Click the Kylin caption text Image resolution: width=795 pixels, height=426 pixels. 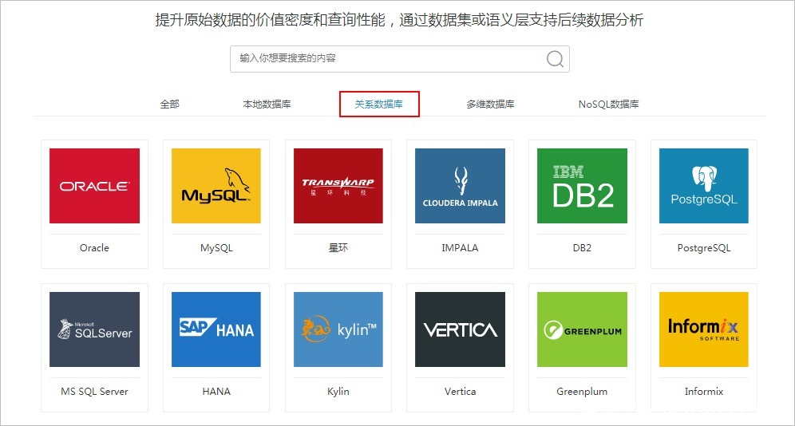(x=338, y=391)
